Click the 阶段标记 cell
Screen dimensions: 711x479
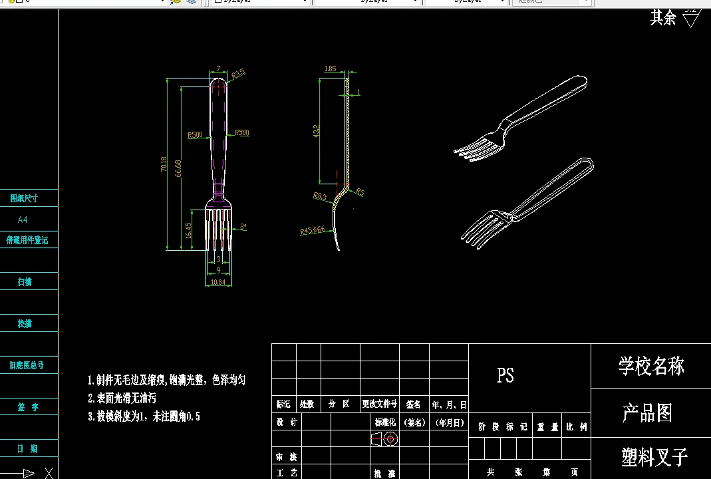[502, 427]
